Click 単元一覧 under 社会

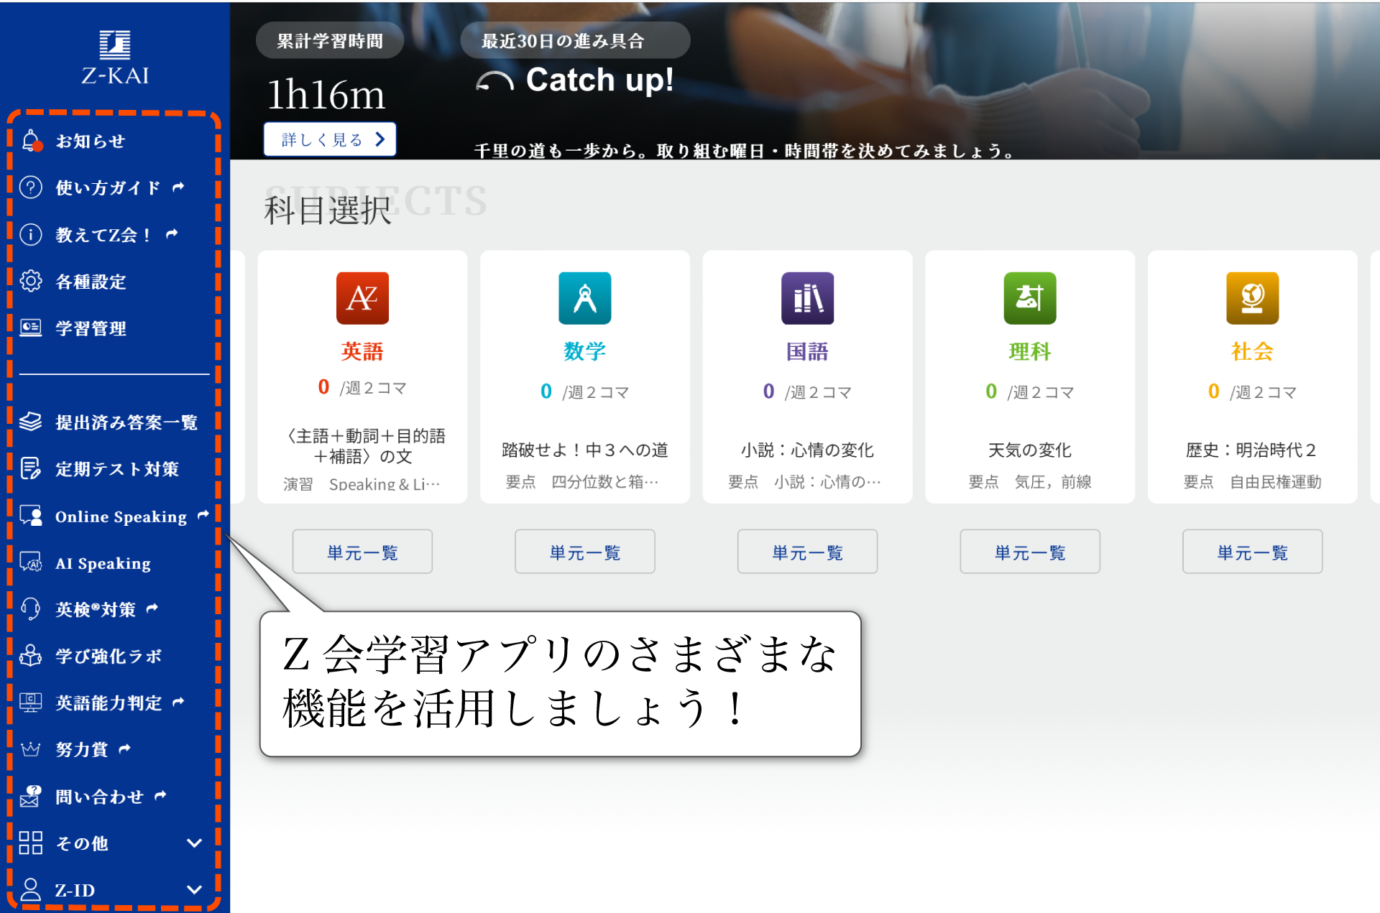(x=1252, y=552)
